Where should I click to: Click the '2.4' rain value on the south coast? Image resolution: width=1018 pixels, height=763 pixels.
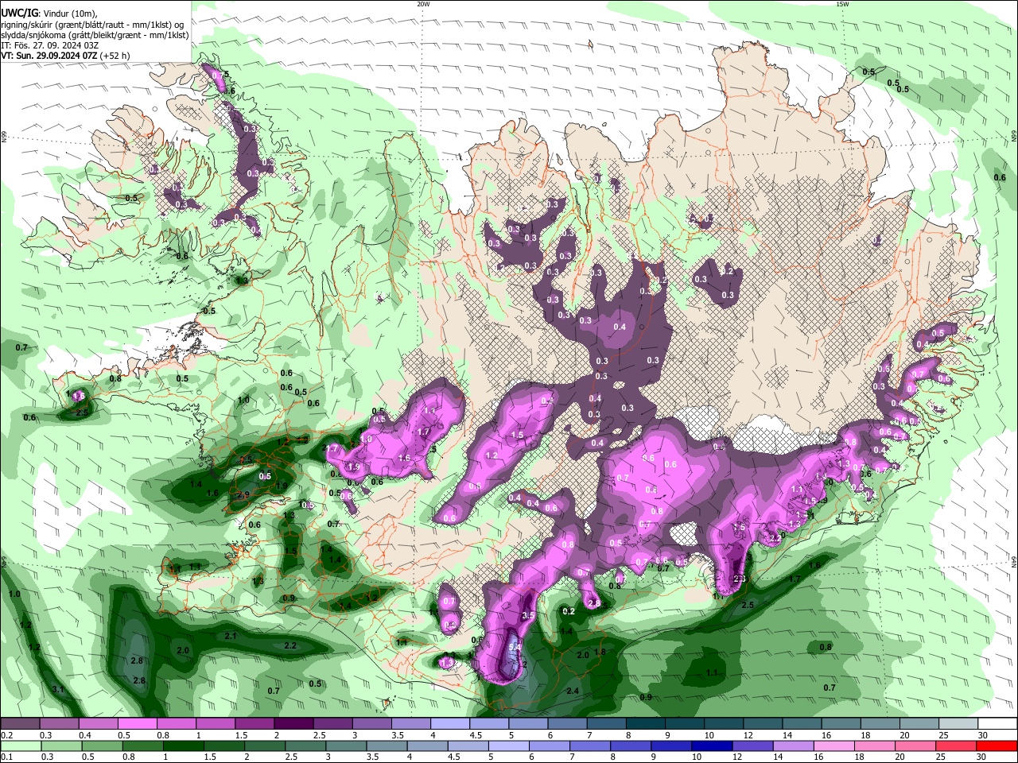573,691
